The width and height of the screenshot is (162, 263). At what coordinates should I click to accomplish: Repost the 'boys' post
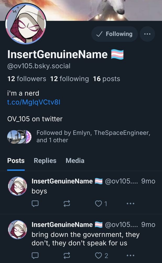pyautogui.click(x=67, y=204)
